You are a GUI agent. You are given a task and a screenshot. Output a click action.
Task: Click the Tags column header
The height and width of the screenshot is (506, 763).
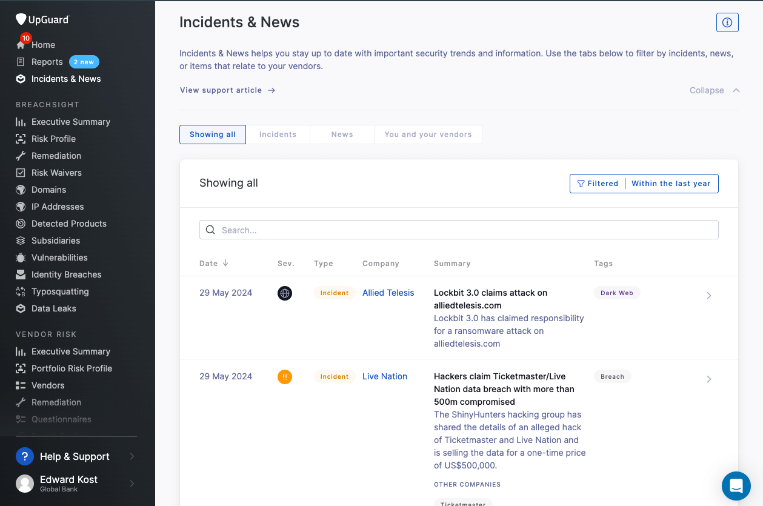[603, 263]
